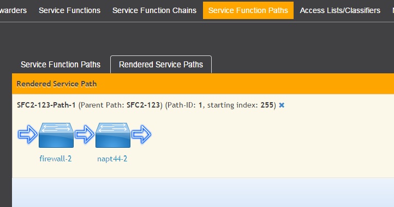The image size is (394, 207).
Task: Open the napt44-2 label link
Action: click(x=112, y=159)
